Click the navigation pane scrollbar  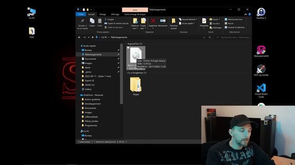(121, 74)
